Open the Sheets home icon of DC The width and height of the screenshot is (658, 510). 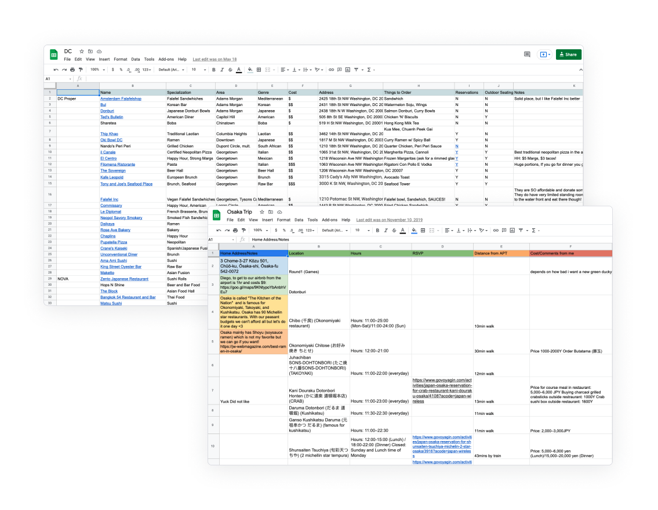pos(54,54)
